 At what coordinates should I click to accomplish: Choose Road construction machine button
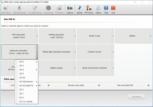point(94,68)
